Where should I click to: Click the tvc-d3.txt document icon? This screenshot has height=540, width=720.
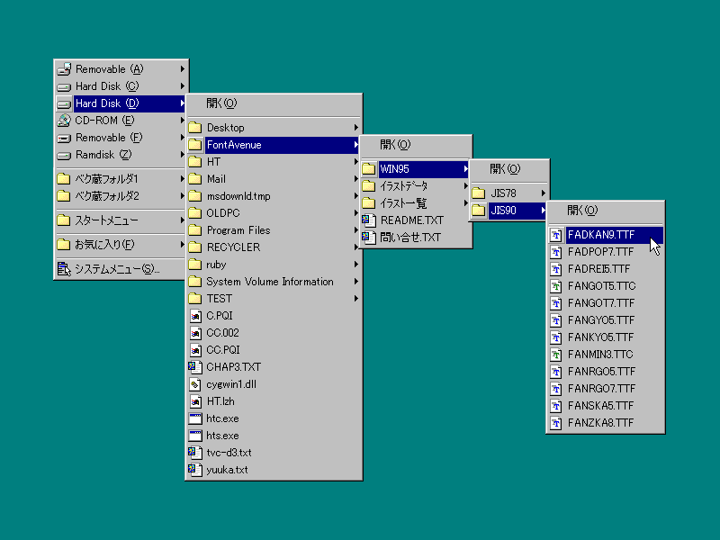coord(195,453)
